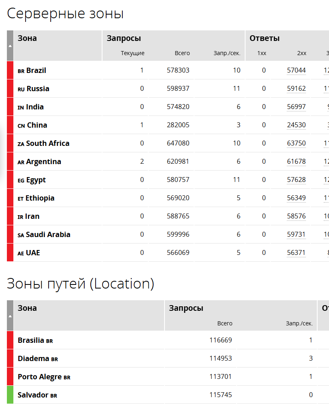Open the 2xx count 59162 for Russia
Screen dimensions: 329x404
296,88
